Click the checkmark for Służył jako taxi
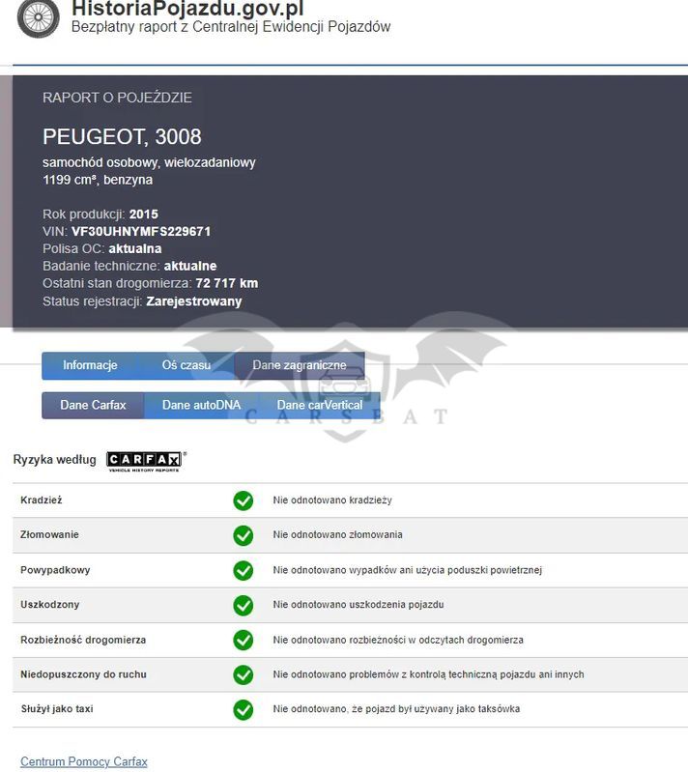688x772 pixels. [x=244, y=709]
